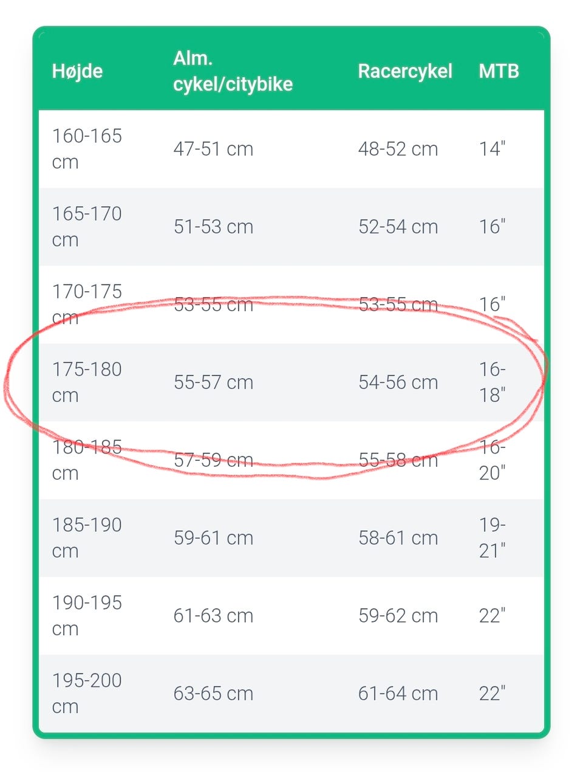
Task: Select the 16-18" MTB size cell
Action: point(492,382)
